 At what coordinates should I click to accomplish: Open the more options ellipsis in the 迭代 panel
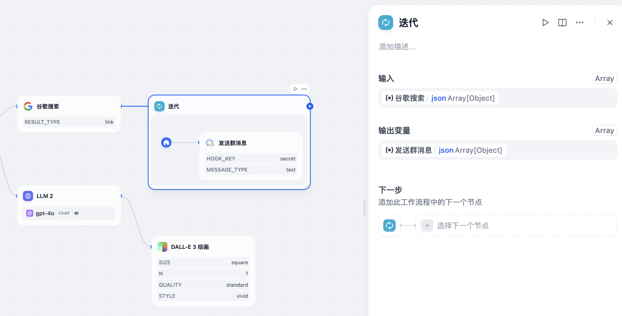tap(579, 22)
